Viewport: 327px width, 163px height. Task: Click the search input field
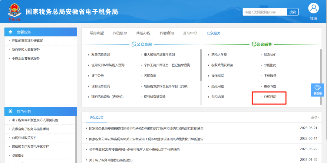pyautogui.click(x=265, y=12)
